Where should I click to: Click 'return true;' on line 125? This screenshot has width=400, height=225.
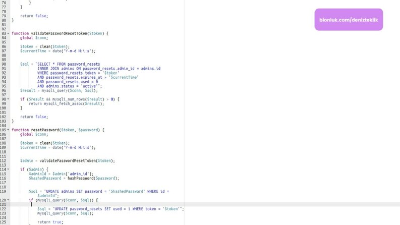50,222
